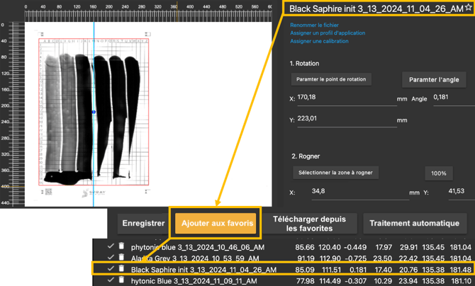Click trash icon beside Black Saphire init
Screen dimensions: 475x286
pos(121,269)
